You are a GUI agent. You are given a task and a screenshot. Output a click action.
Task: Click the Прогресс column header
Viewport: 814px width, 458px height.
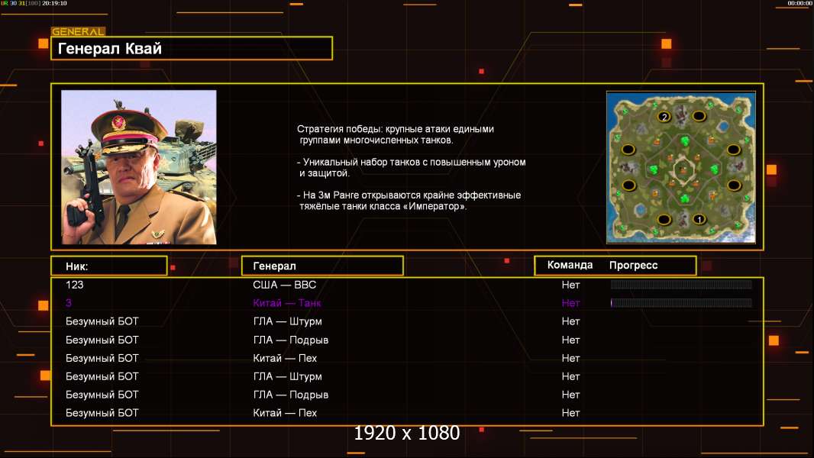[633, 266]
